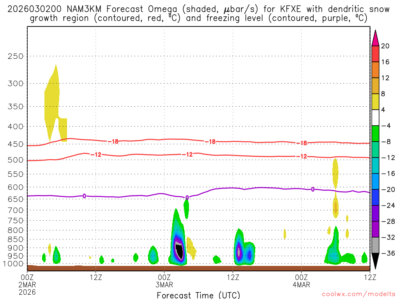
Task: Click the '20' colorbar value label
Action: coord(385,46)
